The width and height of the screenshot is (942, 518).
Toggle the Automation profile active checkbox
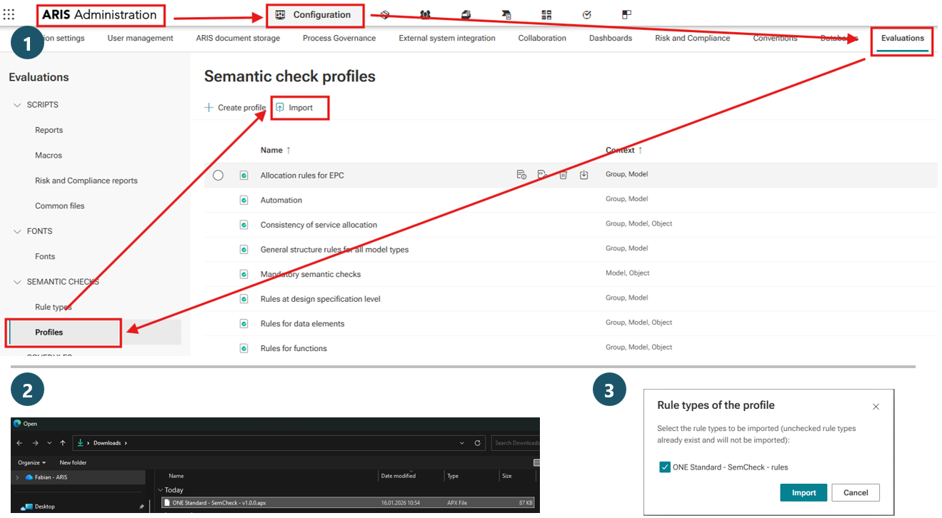tap(244, 200)
